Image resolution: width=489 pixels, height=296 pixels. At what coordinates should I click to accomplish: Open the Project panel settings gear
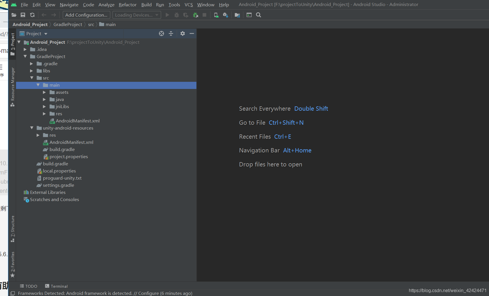pyautogui.click(x=183, y=33)
